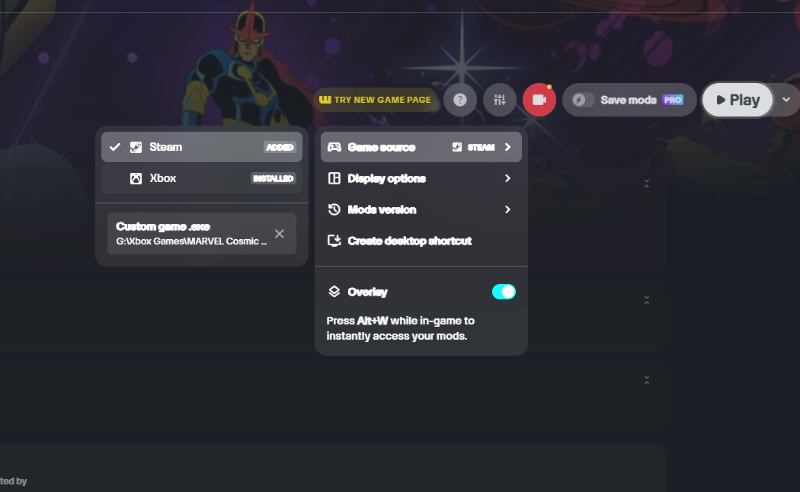Collapse the first mod section chevron
Image resolution: width=800 pixels, height=492 pixels.
(x=646, y=184)
